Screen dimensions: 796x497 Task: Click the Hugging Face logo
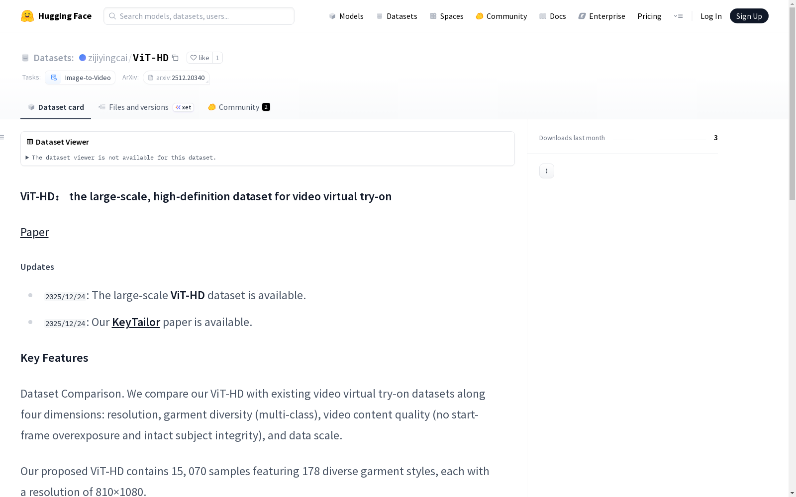(56, 16)
